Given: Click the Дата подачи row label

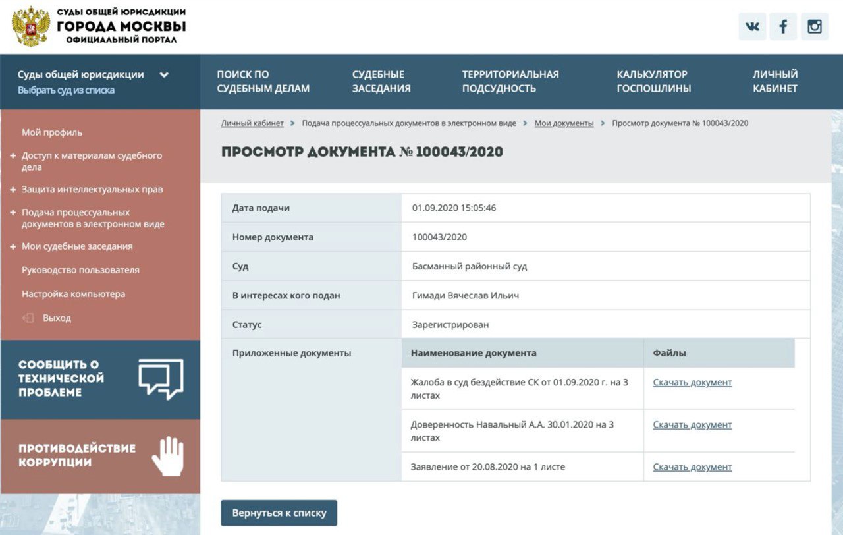Looking at the screenshot, I should pyautogui.click(x=261, y=208).
